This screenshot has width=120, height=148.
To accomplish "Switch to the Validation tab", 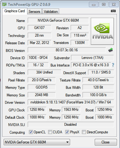I will tap(51, 12).
